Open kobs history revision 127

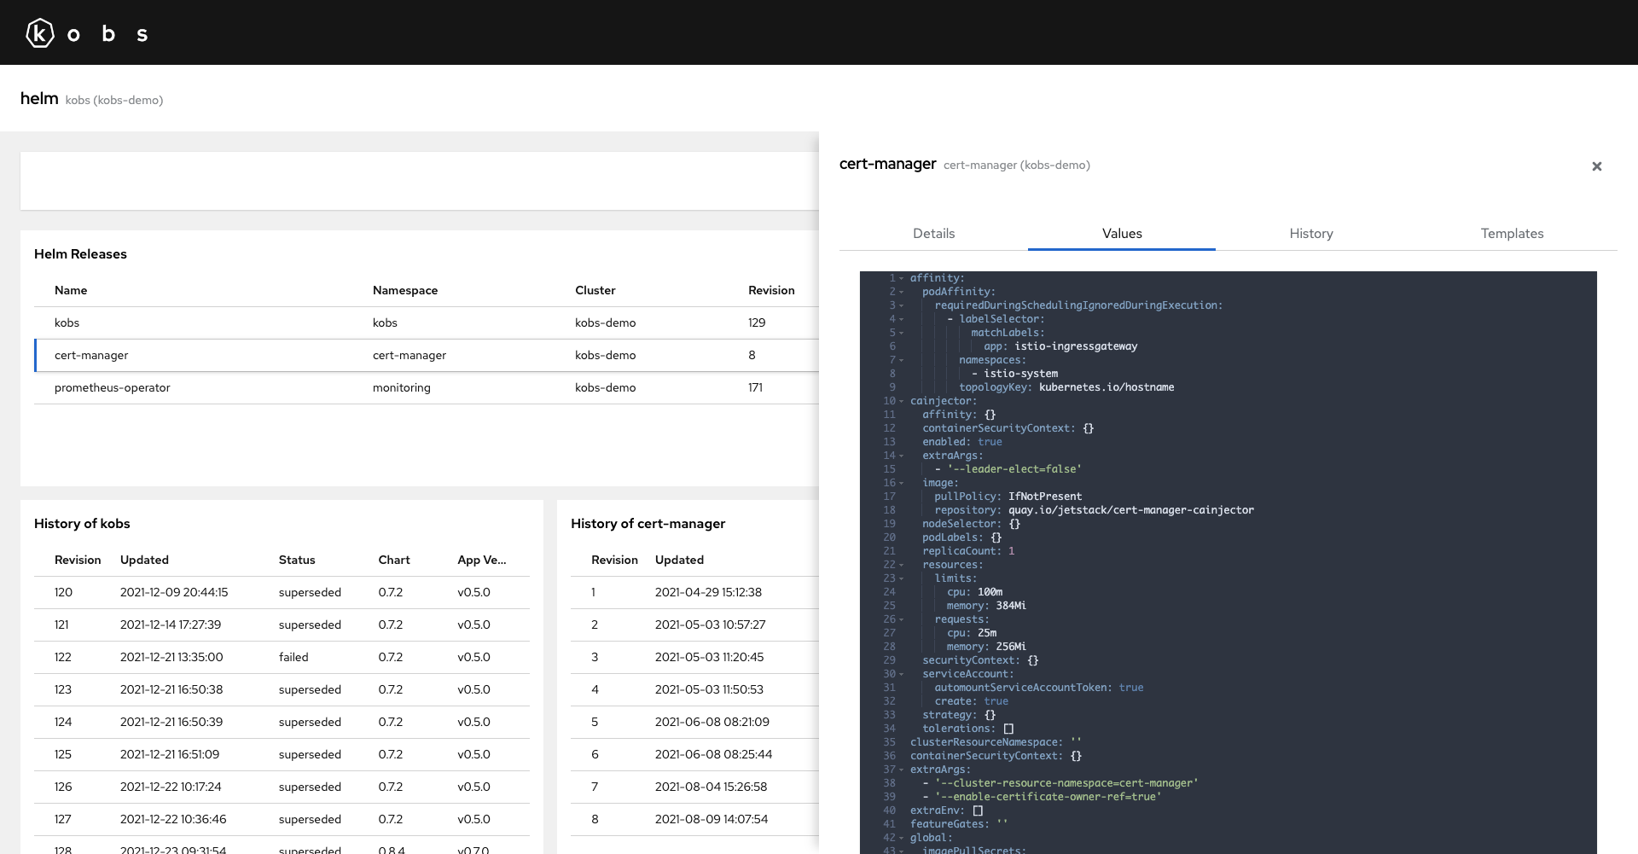[x=282, y=820]
